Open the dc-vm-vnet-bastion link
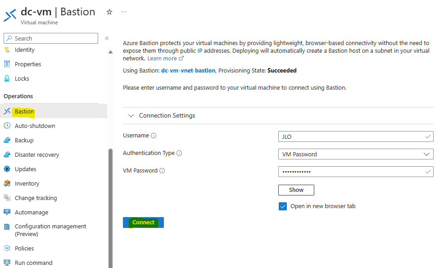The image size is (439, 268). point(188,70)
